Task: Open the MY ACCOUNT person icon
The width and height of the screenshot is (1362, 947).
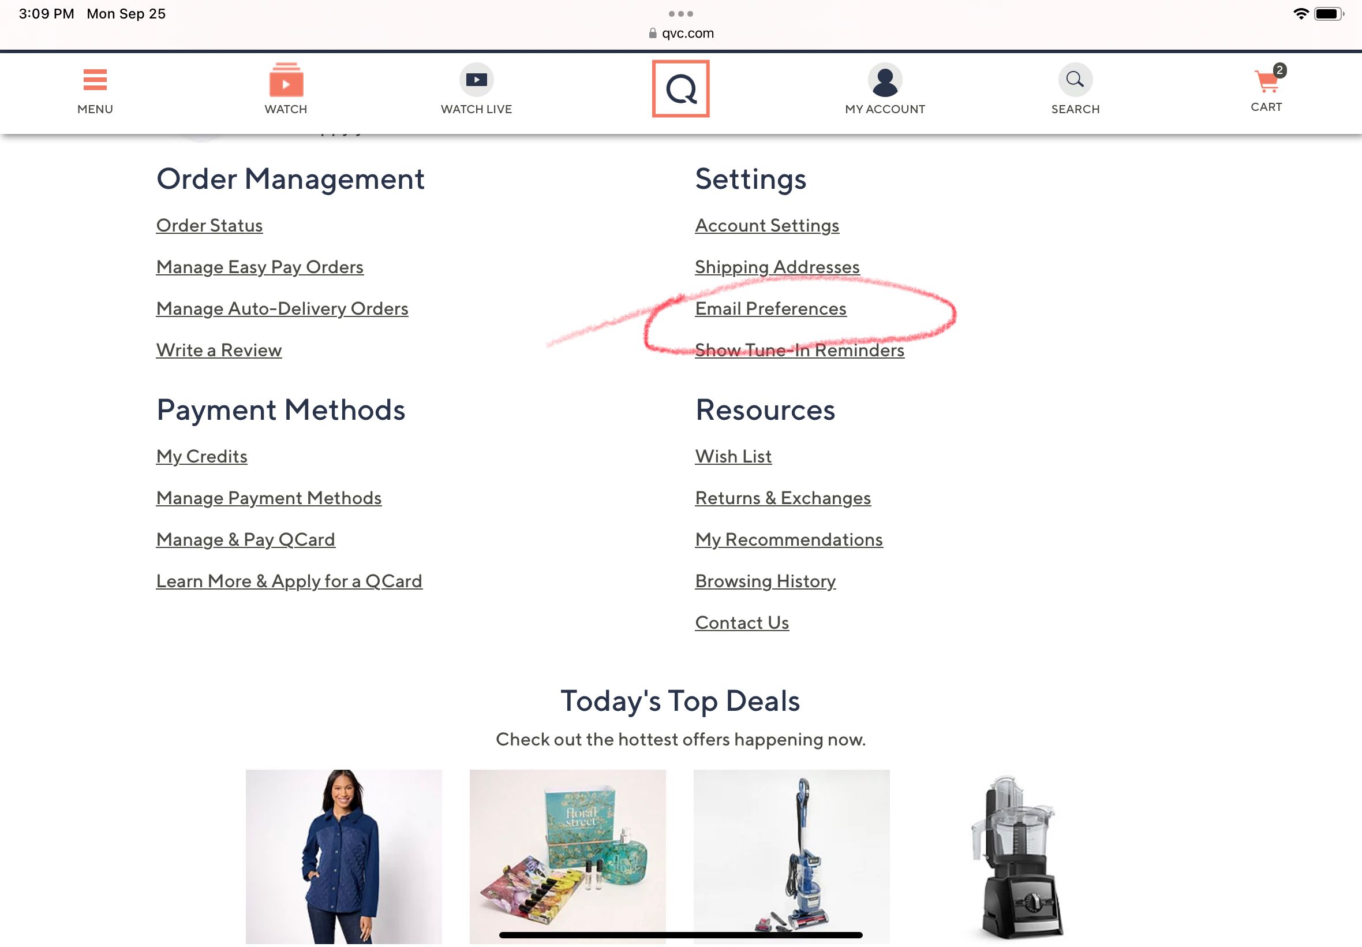Action: (x=885, y=80)
